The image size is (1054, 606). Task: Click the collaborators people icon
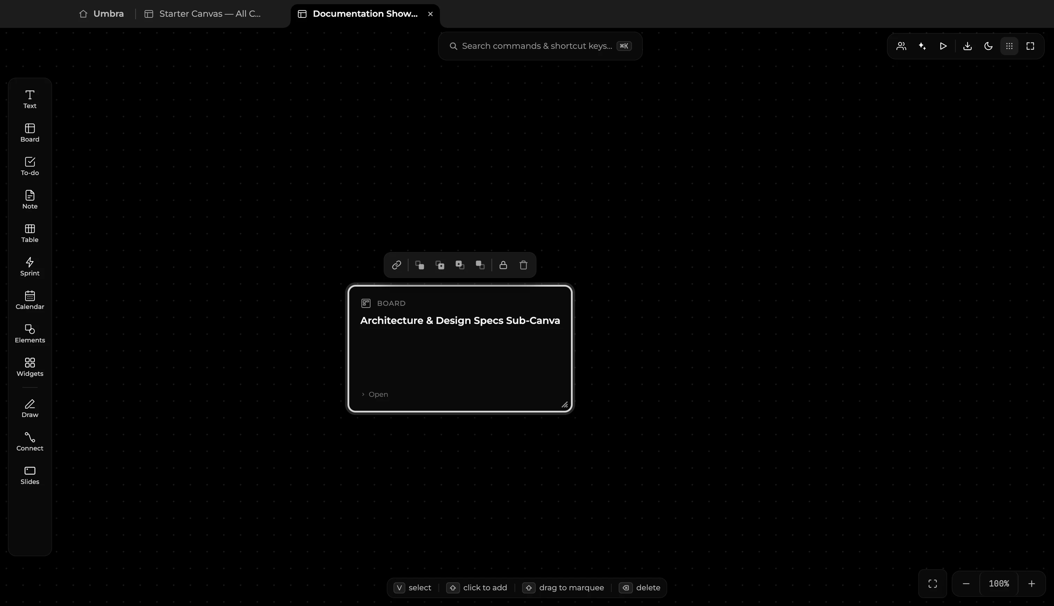coord(901,46)
